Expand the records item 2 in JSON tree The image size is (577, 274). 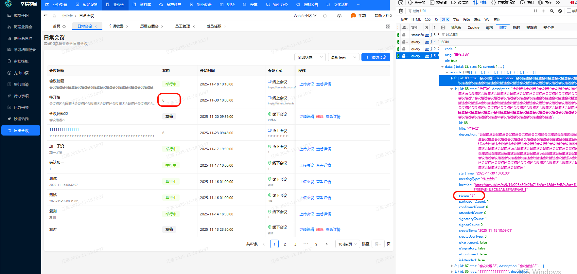452,266
